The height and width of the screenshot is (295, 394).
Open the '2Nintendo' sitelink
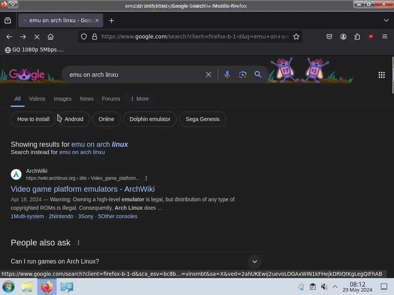pyautogui.click(x=61, y=217)
